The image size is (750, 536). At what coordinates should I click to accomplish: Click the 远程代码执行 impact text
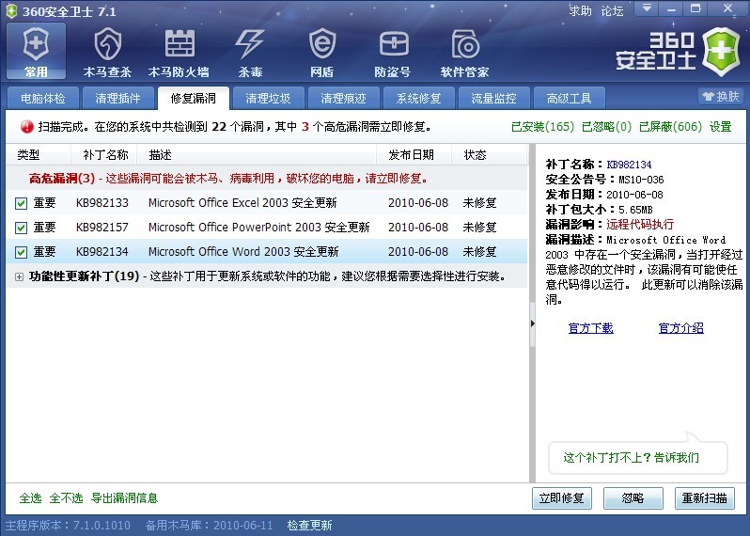click(640, 224)
